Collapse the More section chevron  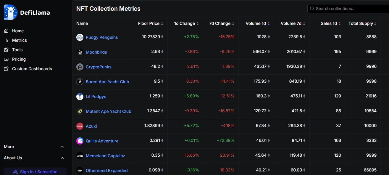tap(62, 147)
